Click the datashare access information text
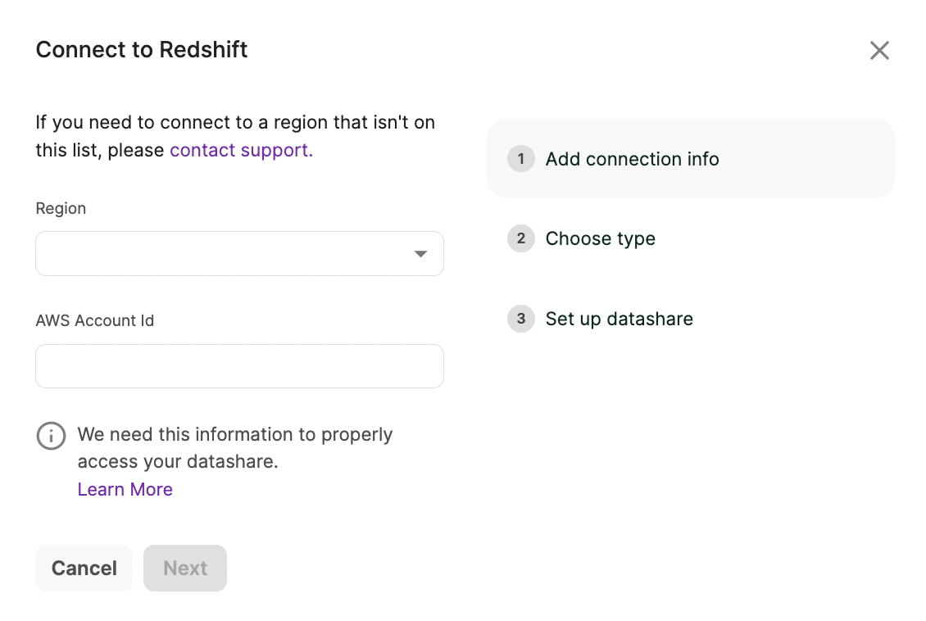The width and height of the screenshot is (926, 621). point(234,447)
